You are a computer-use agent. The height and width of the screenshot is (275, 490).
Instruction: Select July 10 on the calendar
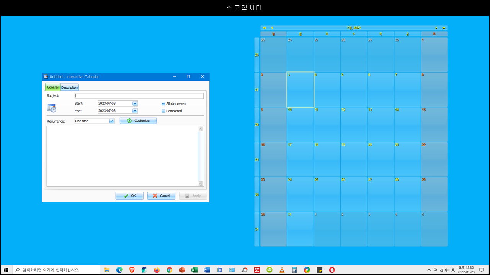pos(301,125)
